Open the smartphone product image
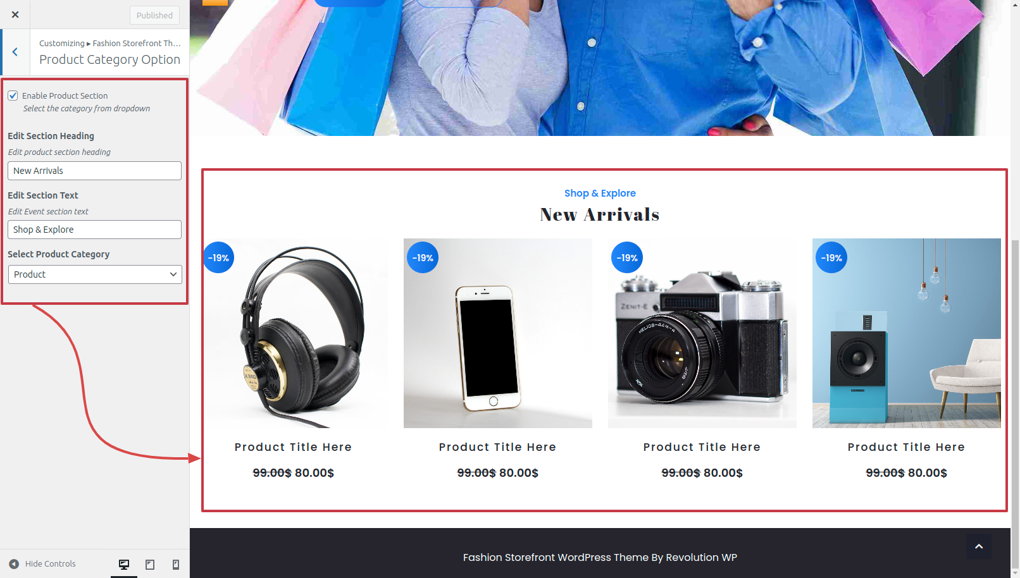Viewport: 1020px width, 578px height. [x=498, y=333]
